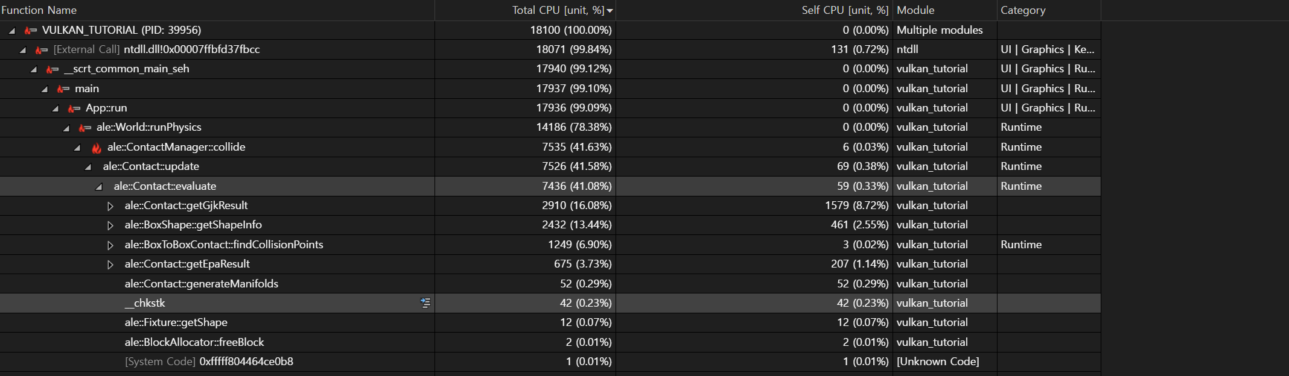The image size is (1289, 376).
Task: Collapse the main function node
Action: point(45,89)
